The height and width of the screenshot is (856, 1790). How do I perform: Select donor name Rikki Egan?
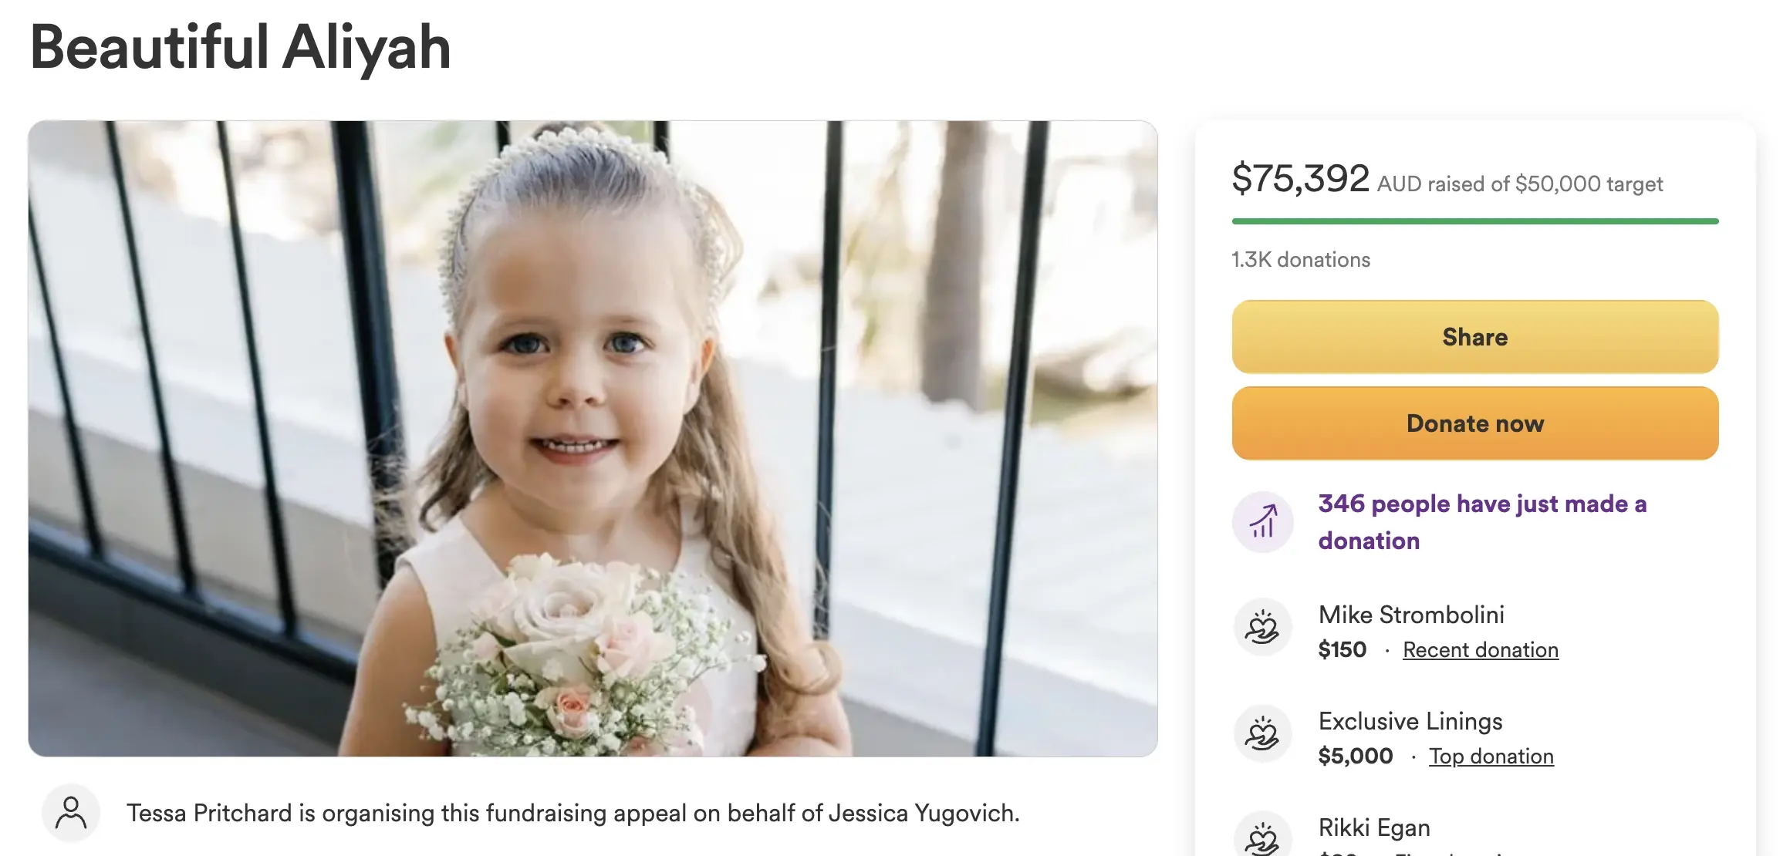click(x=1374, y=827)
